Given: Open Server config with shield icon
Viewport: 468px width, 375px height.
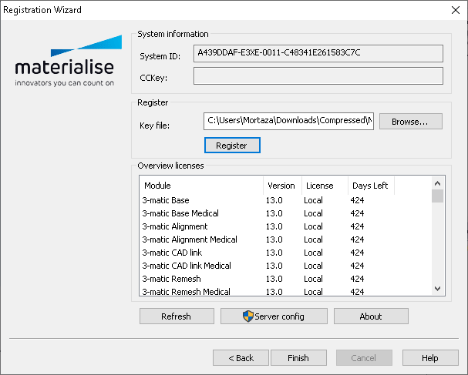Looking at the screenshot, I should (274, 316).
